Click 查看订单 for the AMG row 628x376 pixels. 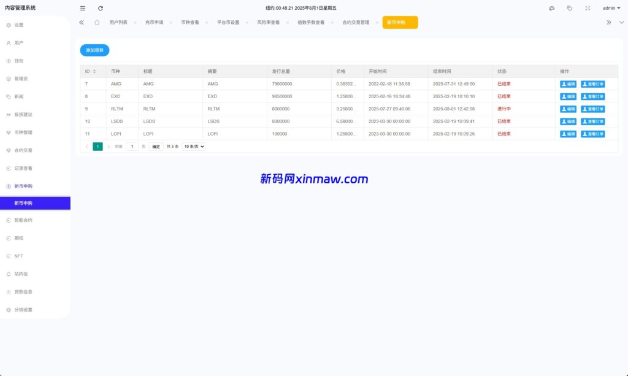point(592,84)
